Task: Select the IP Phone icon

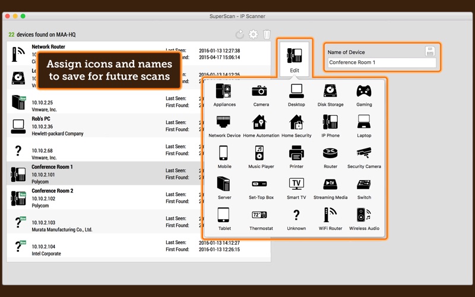Action: click(x=330, y=122)
